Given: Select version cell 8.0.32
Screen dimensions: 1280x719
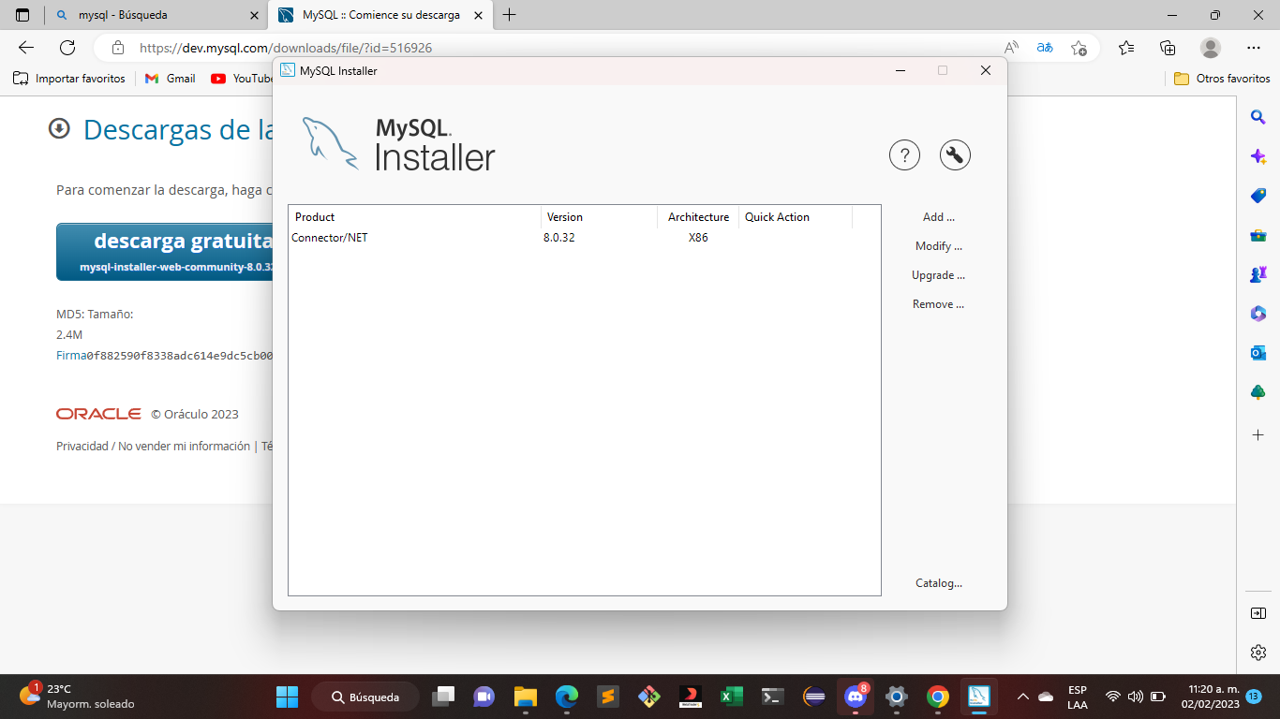Looking at the screenshot, I should click(x=559, y=238).
